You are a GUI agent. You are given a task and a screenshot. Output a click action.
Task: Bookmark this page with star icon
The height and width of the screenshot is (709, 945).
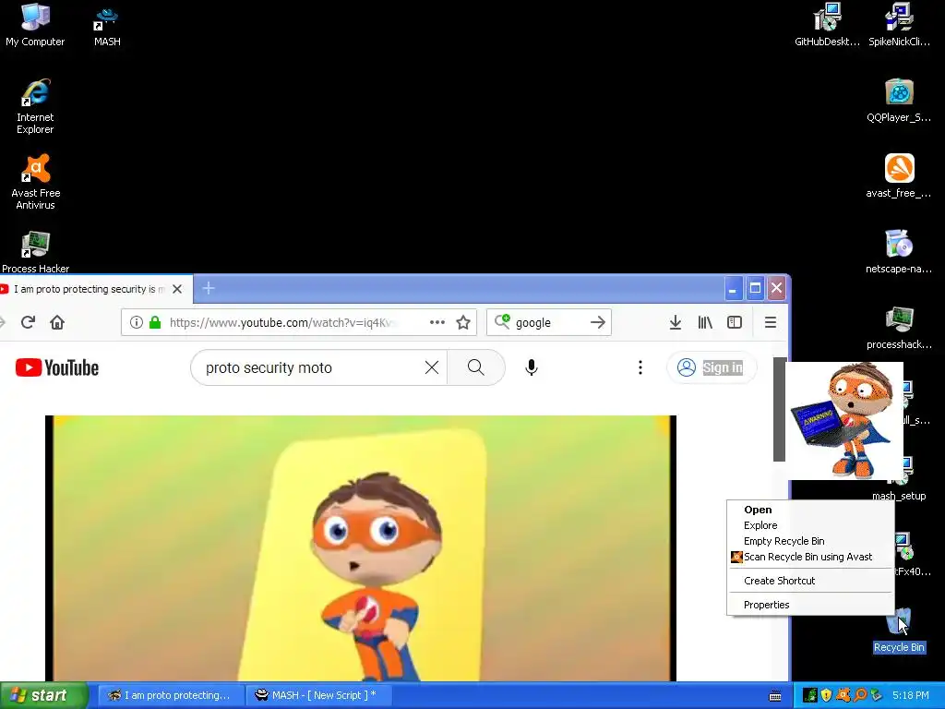[x=463, y=322]
